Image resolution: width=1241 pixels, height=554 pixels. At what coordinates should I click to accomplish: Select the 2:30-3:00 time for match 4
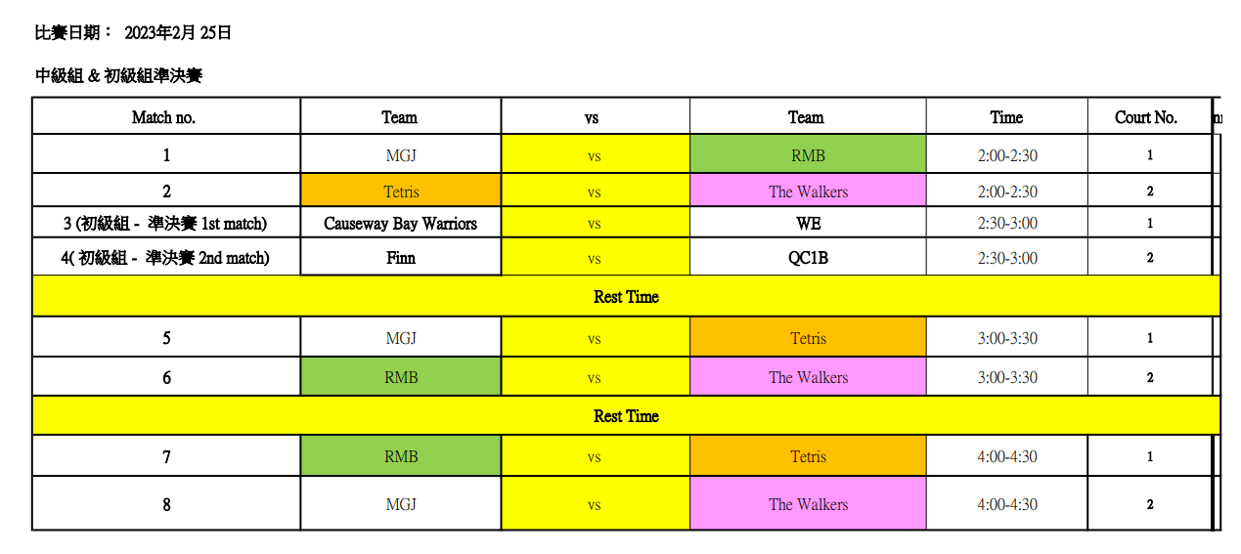1007,258
